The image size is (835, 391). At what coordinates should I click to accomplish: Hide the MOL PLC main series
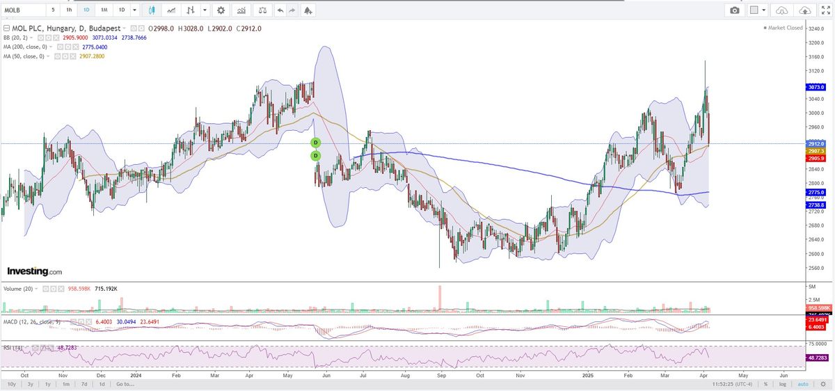[x=134, y=29]
